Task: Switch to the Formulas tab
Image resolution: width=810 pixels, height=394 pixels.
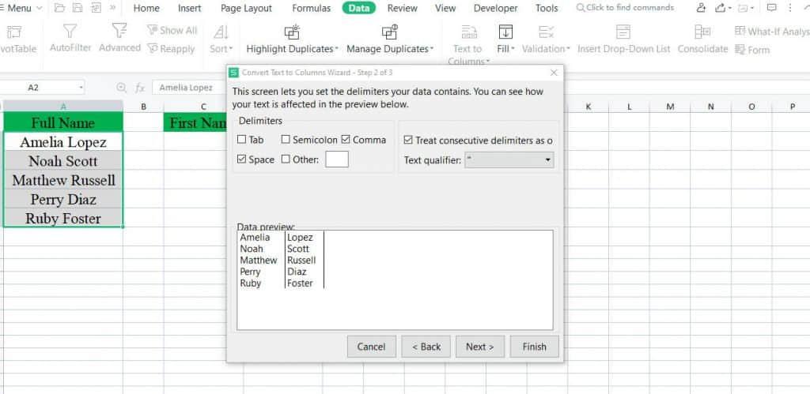Action: 311,8
